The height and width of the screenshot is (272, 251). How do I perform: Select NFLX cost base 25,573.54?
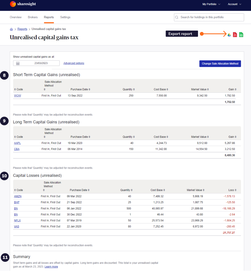[158, 221]
